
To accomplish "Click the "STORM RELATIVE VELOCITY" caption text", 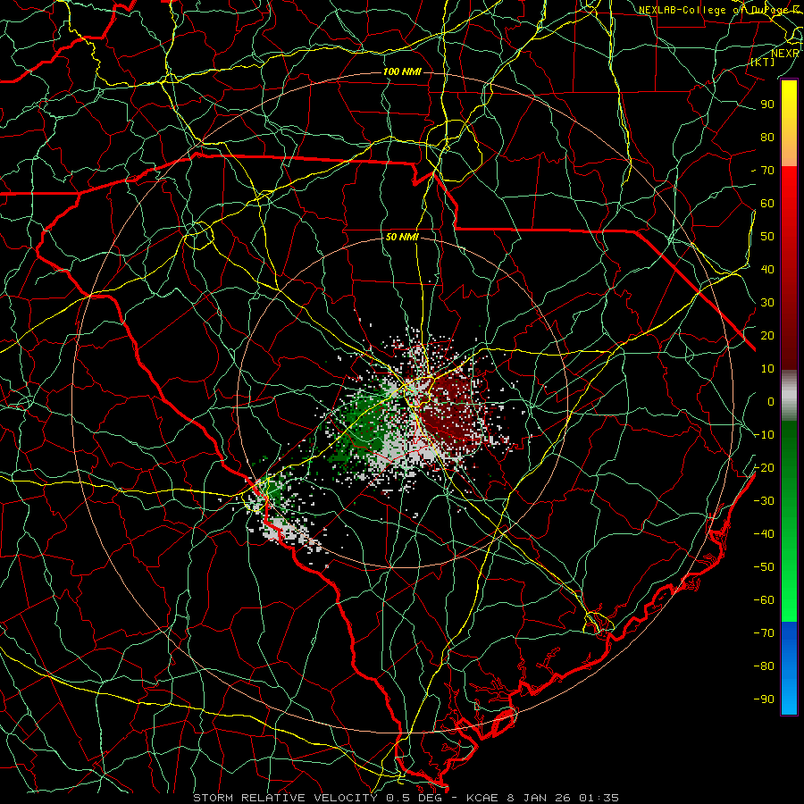I will (x=285, y=798).
